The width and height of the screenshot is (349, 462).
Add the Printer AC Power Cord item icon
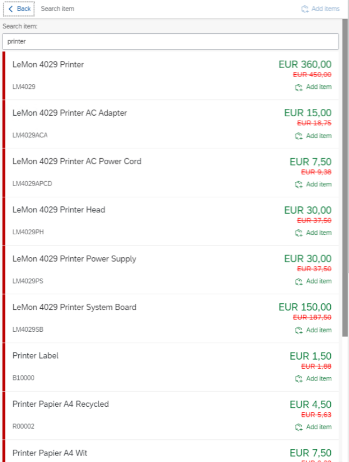coord(299,184)
